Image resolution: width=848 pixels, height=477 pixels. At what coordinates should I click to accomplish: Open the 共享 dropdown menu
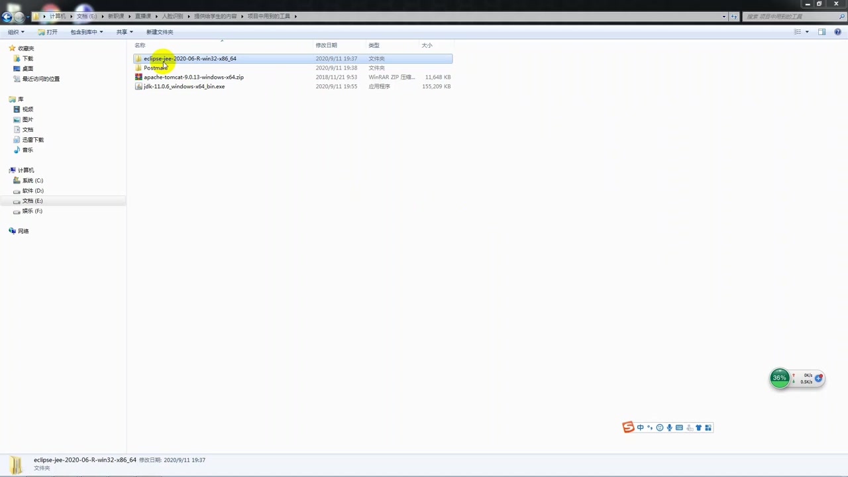(125, 32)
